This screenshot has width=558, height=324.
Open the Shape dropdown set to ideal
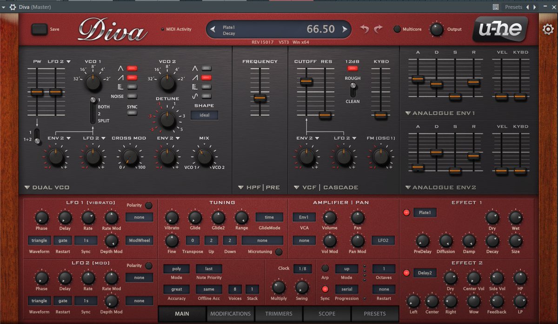tap(204, 115)
